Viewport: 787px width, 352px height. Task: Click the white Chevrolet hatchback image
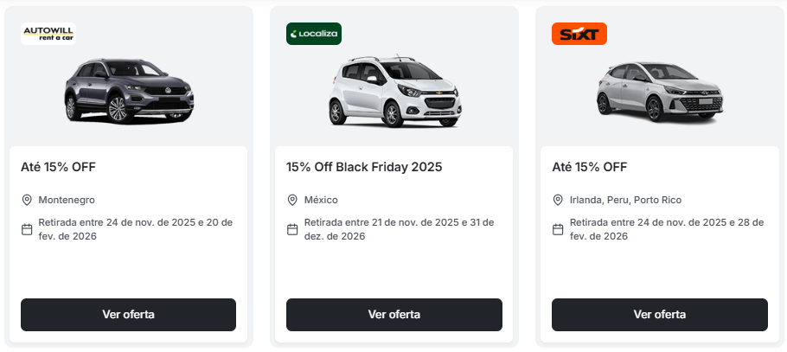[394, 93]
